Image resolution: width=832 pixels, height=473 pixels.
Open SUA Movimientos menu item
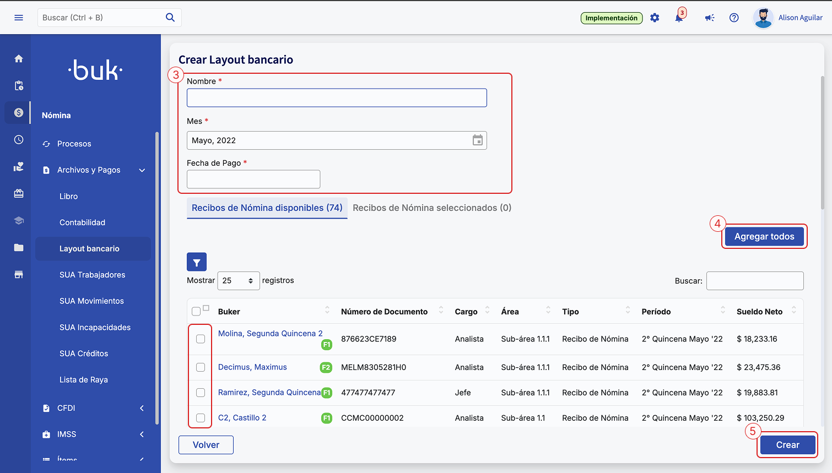(x=91, y=301)
